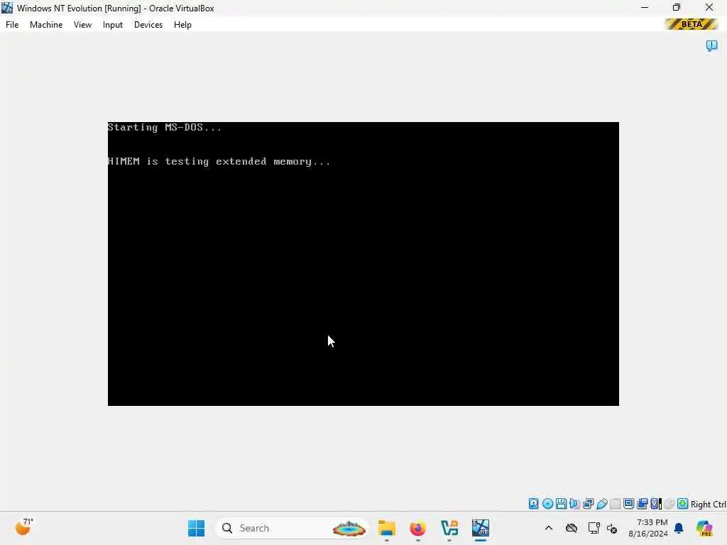This screenshot has height=545, width=727.
Task: Open the Windows Start menu
Action: point(196,528)
